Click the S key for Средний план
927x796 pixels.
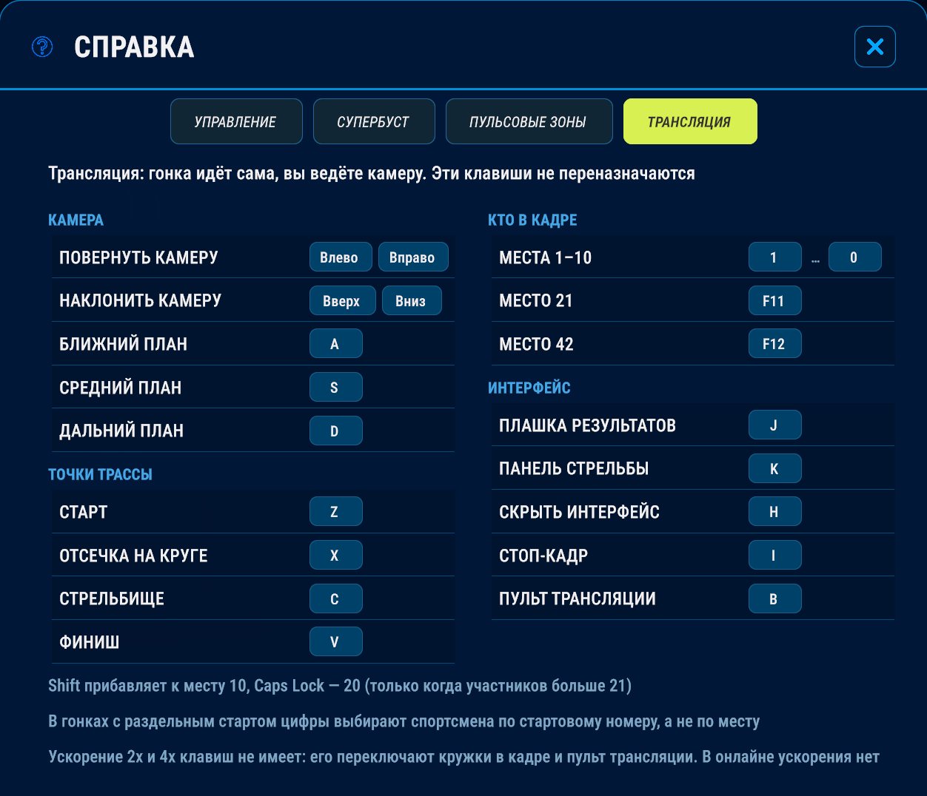point(335,388)
